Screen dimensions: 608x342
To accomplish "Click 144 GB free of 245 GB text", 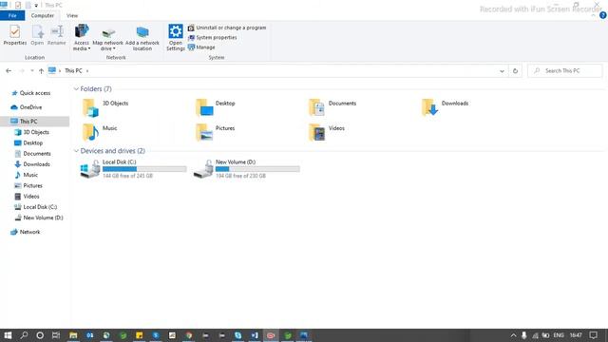I will coord(127,176).
